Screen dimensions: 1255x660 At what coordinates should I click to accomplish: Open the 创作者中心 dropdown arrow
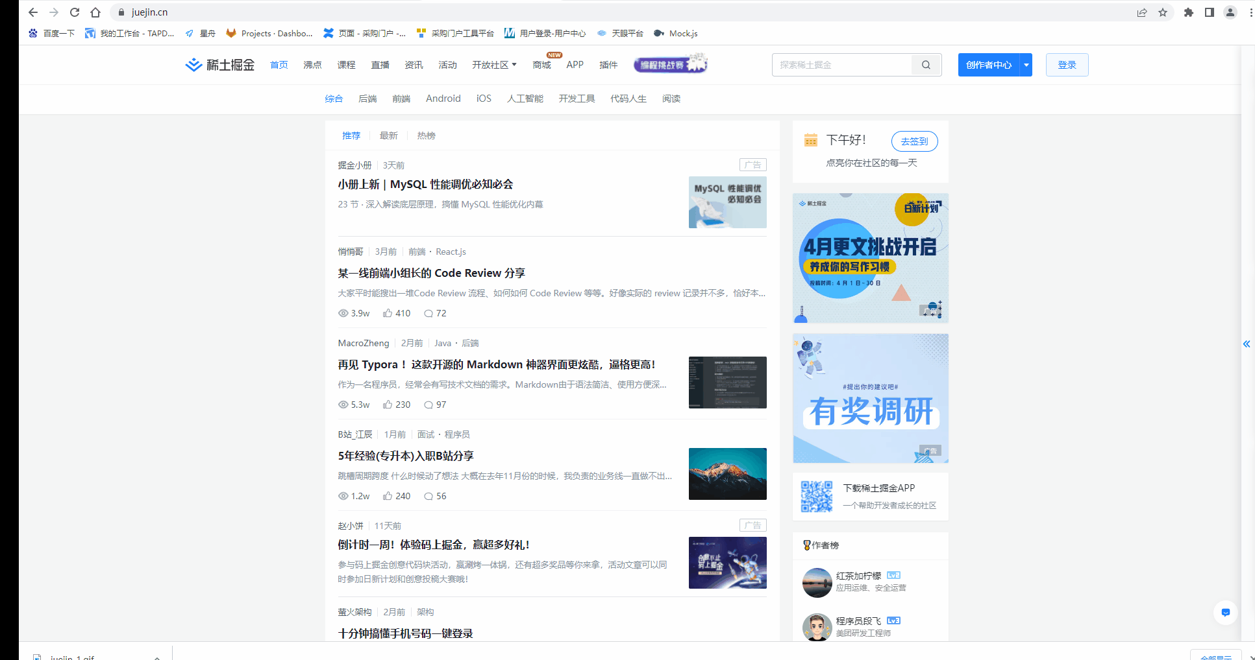1026,65
